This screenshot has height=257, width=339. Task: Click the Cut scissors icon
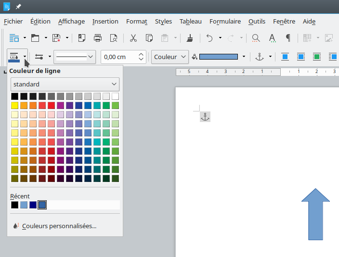133,37
